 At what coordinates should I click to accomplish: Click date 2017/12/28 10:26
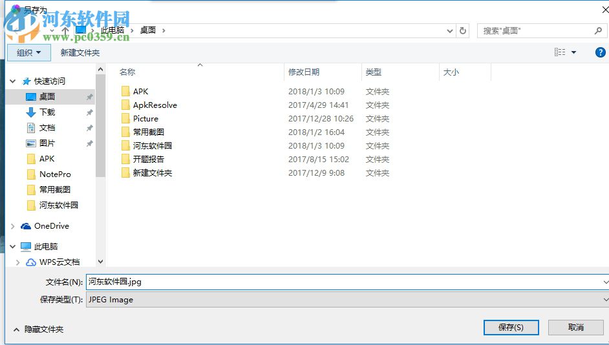point(321,119)
